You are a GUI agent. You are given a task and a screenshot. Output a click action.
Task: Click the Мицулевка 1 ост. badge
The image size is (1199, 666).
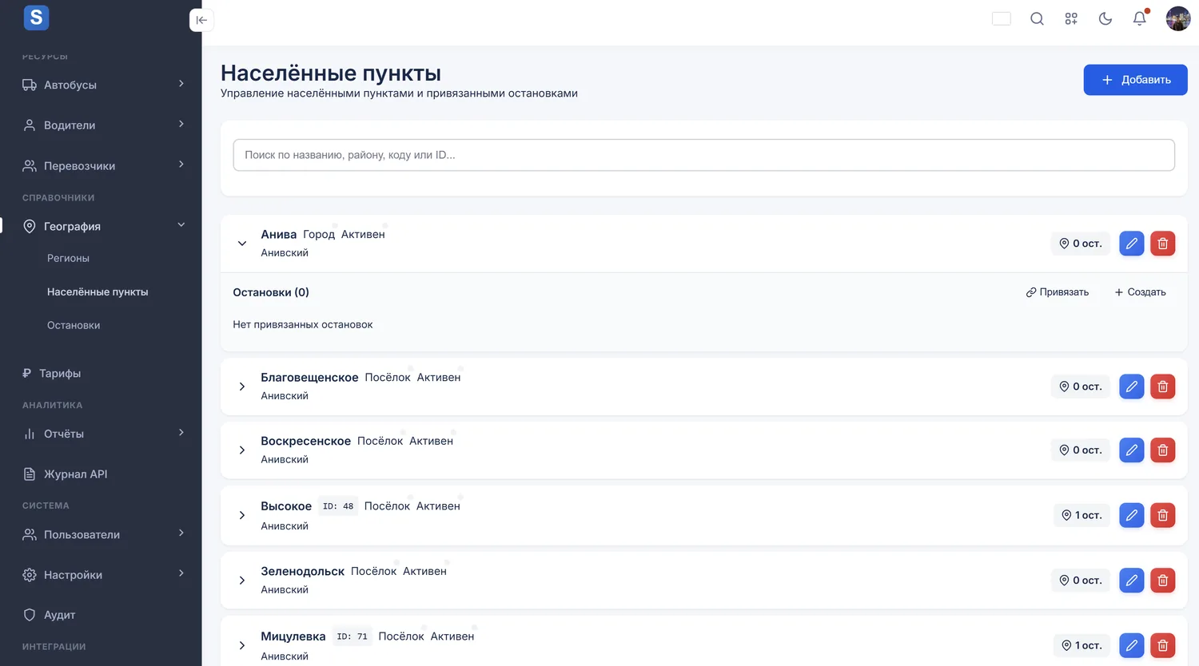[x=1082, y=645]
